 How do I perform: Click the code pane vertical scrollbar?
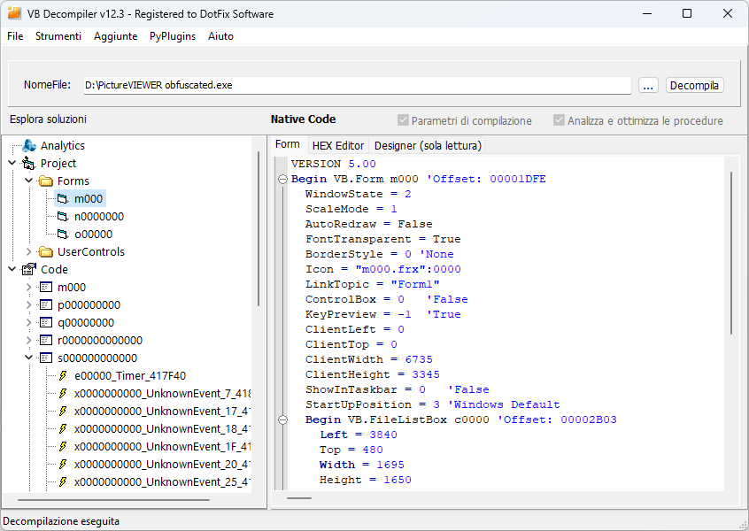(x=730, y=253)
